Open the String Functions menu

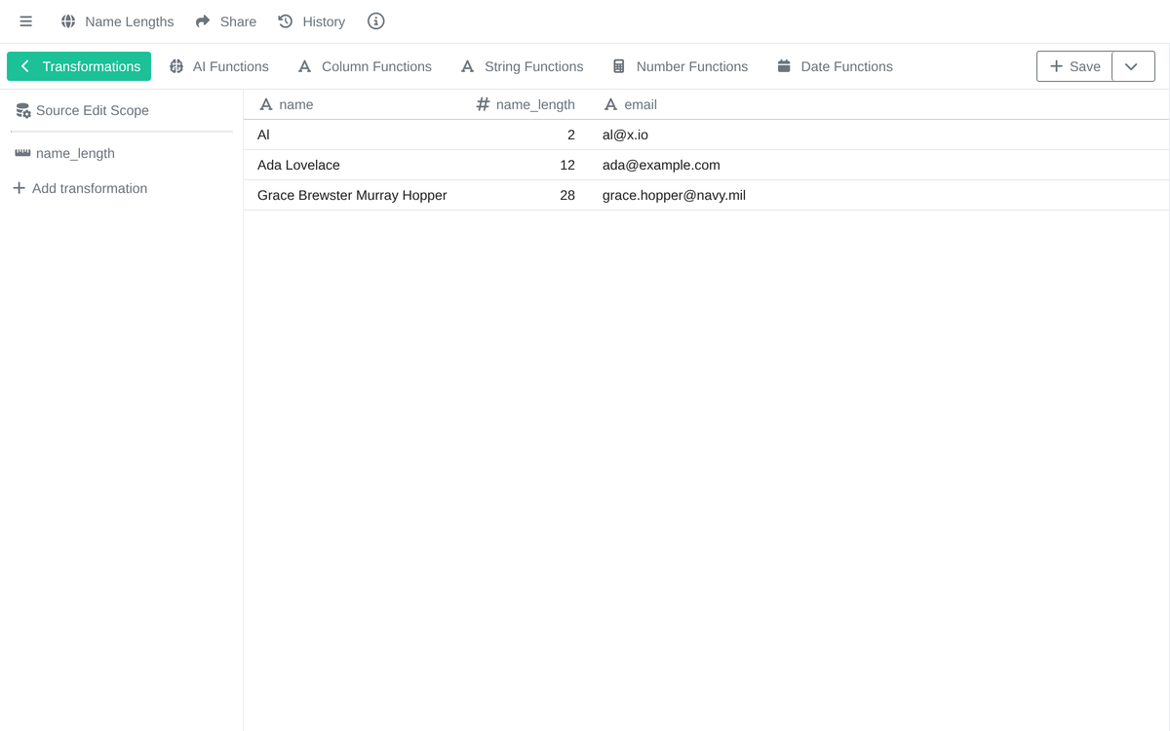tap(522, 66)
